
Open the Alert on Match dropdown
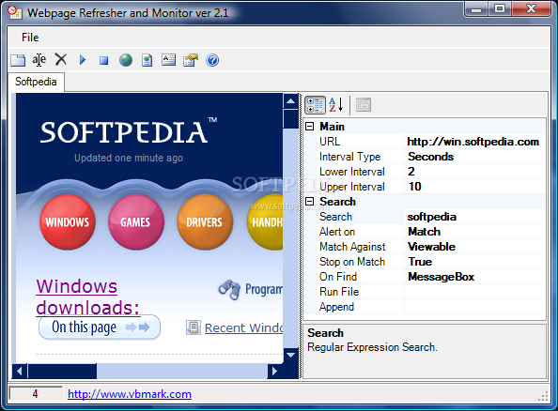click(474, 232)
